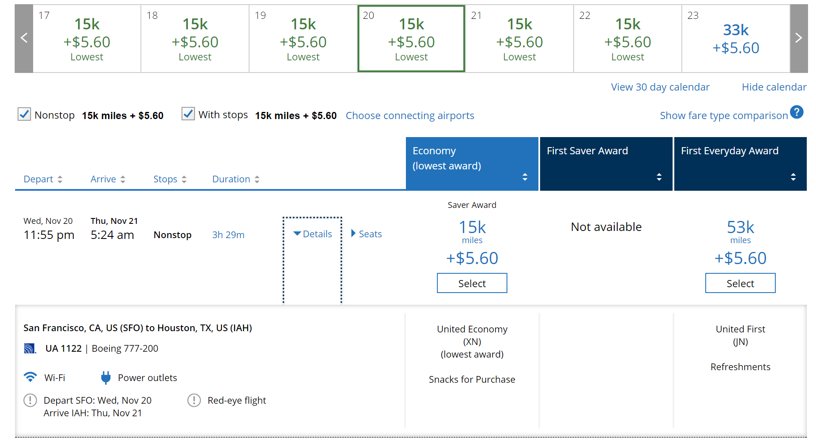Click Show fare type comparison link

coord(724,116)
